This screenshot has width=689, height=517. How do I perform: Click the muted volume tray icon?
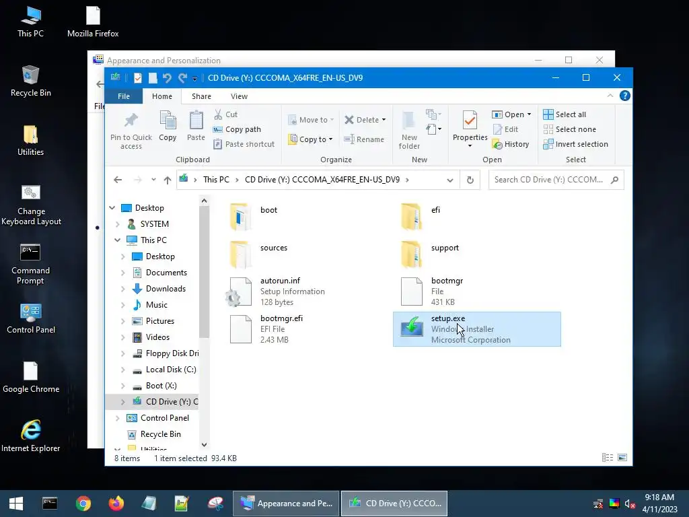tap(630, 504)
